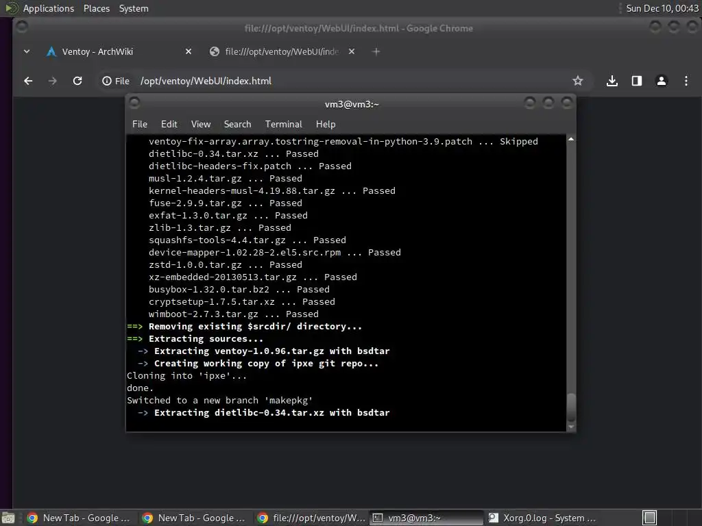Go back using Chrome's back arrow

[28, 81]
